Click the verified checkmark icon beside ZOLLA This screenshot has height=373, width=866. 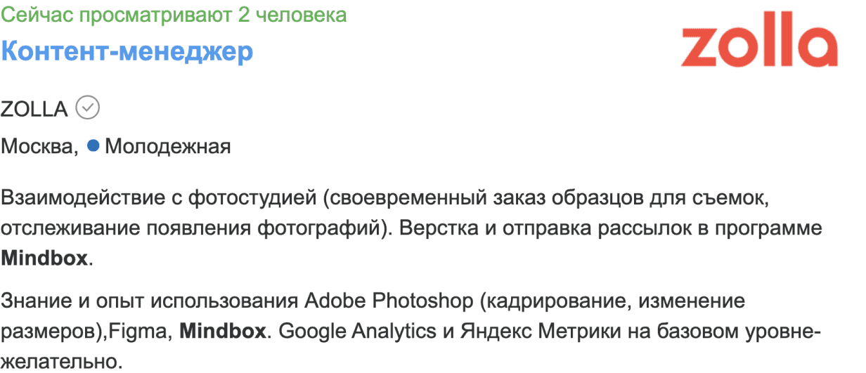point(88,108)
